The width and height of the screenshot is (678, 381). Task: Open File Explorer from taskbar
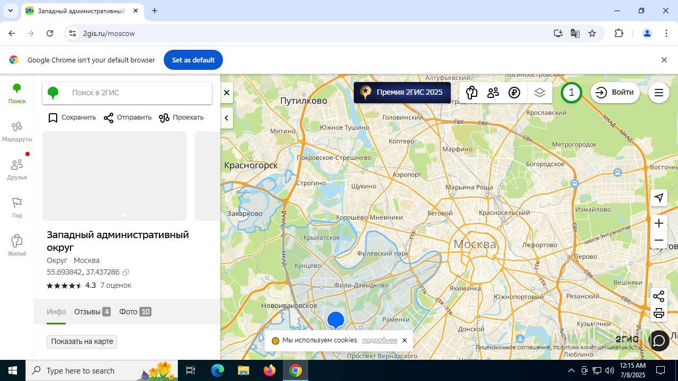click(244, 370)
